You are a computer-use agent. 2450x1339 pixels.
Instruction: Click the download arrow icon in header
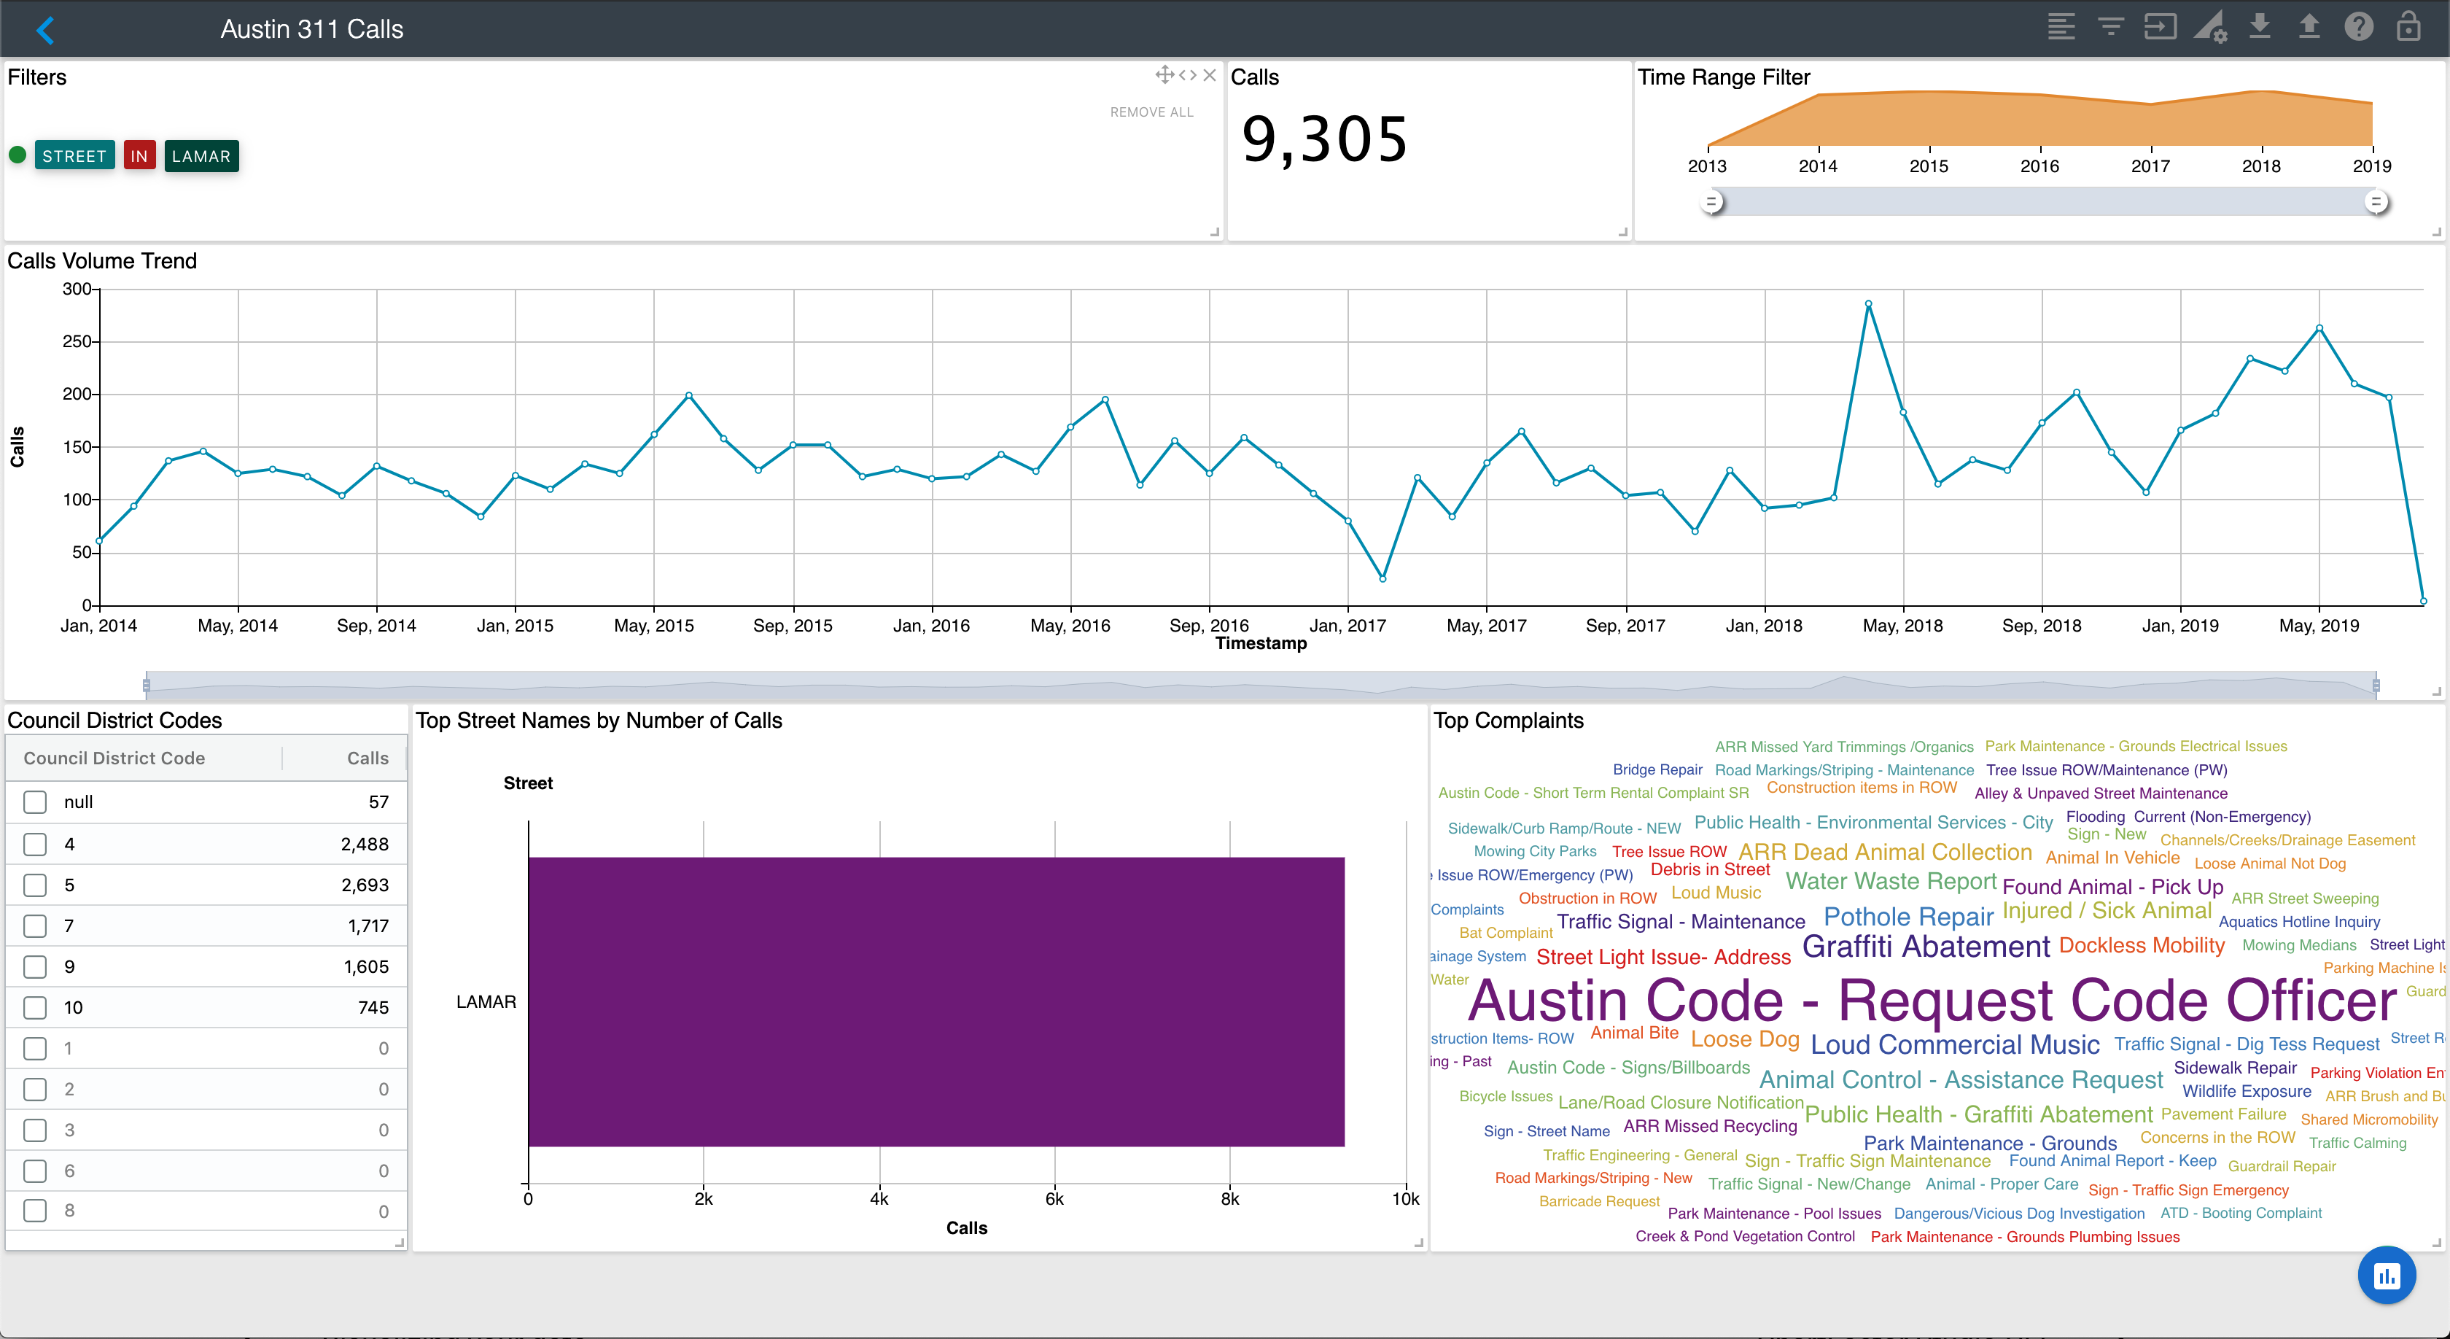(x=2260, y=26)
